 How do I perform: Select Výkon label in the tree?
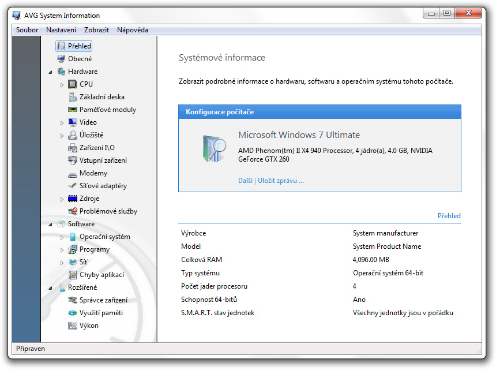[x=89, y=326]
